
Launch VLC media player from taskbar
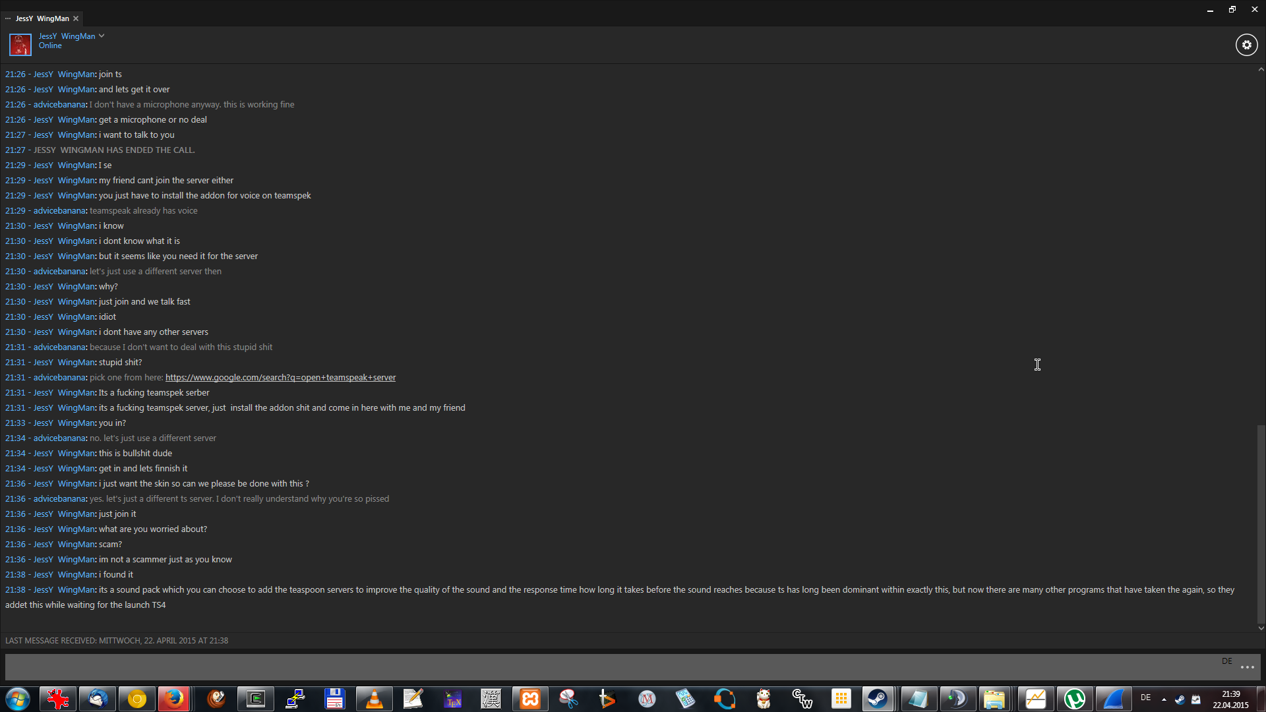click(374, 699)
